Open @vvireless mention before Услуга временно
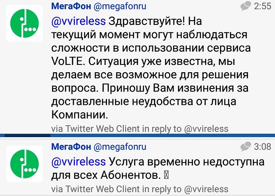 pos(79,162)
